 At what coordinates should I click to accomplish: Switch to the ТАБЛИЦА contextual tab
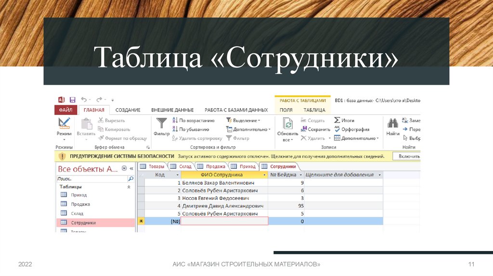pos(314,110)
